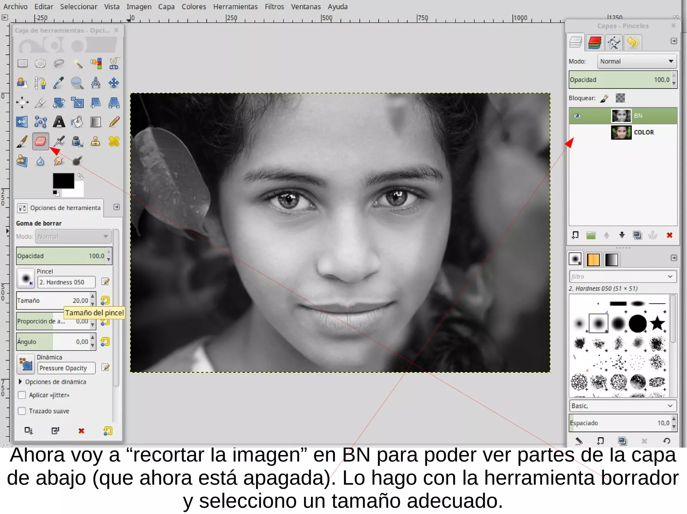Select the Scissors Select tool
Screen dimensions: 687x514
[114, 63]
